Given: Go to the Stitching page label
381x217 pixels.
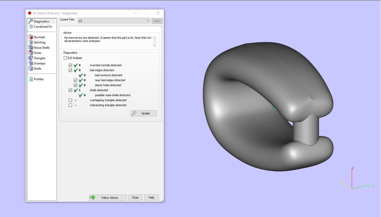Looking at the screenshot, I should pos(40,42).
